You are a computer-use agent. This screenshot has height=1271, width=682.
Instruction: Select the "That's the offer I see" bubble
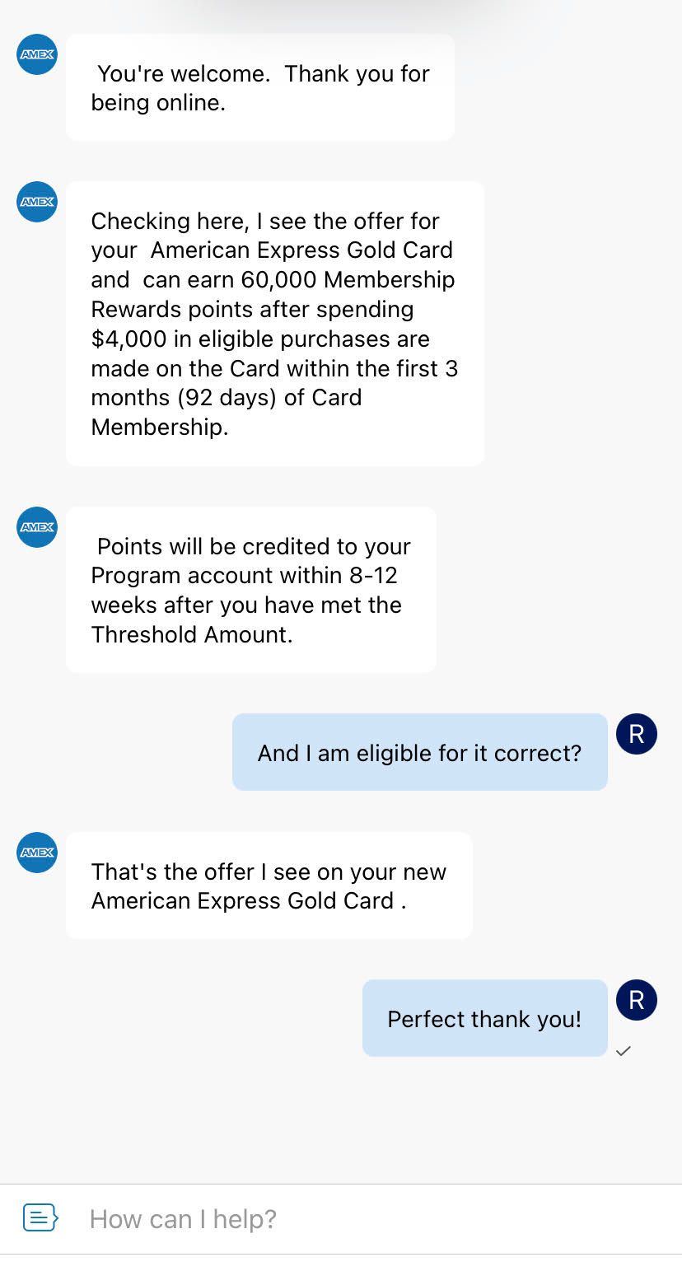[269, 885]
